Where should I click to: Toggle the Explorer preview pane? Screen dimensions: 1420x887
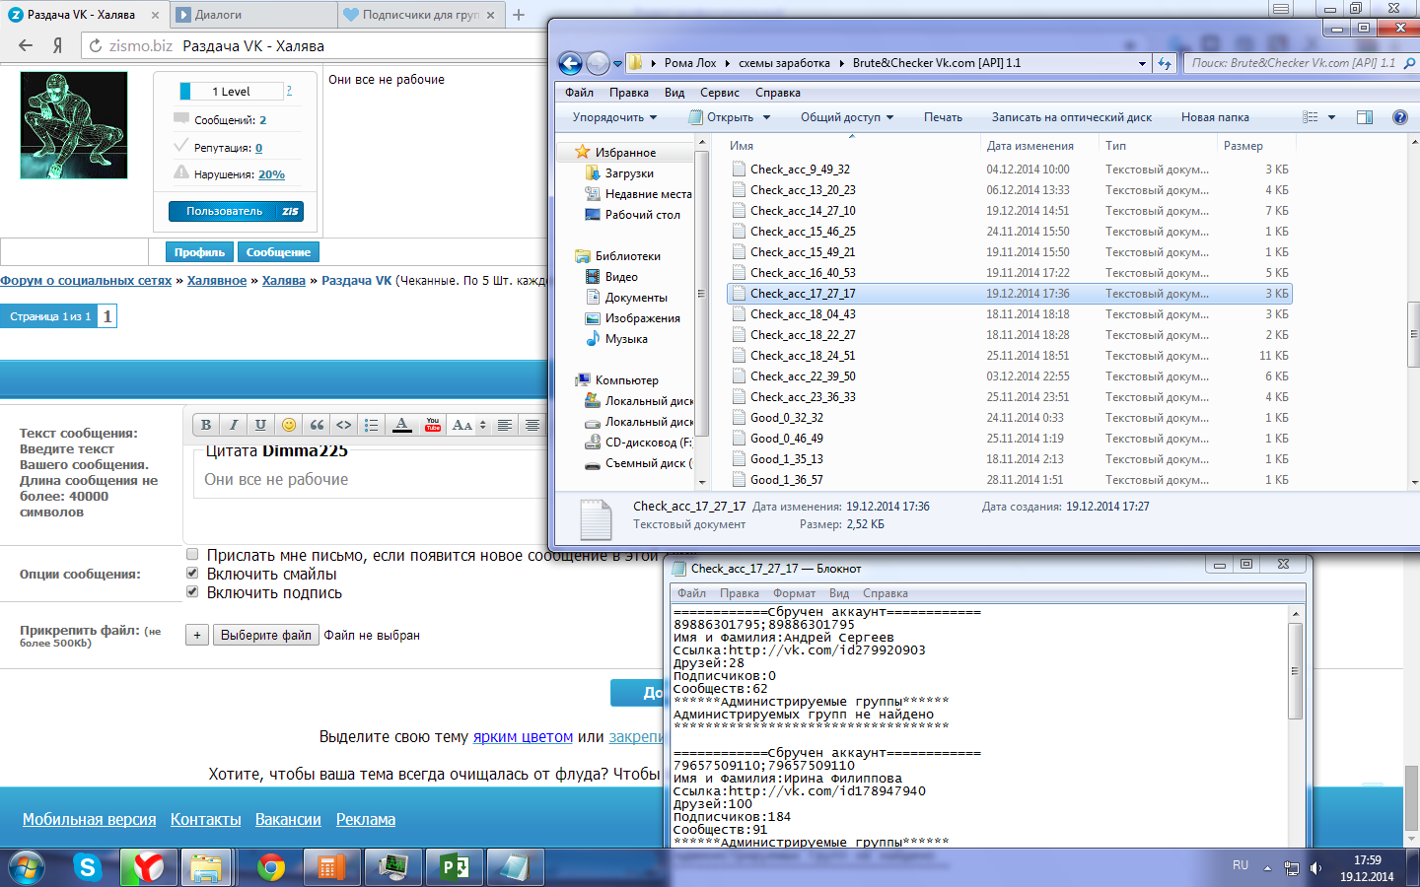(1365, 117)
